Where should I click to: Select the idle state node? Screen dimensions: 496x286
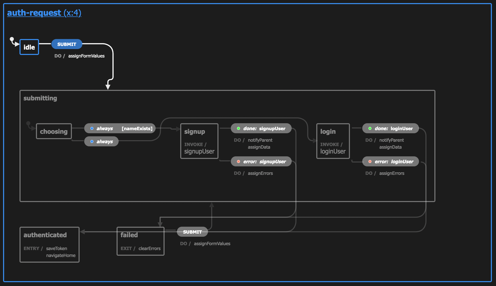[x=29, y=47]
